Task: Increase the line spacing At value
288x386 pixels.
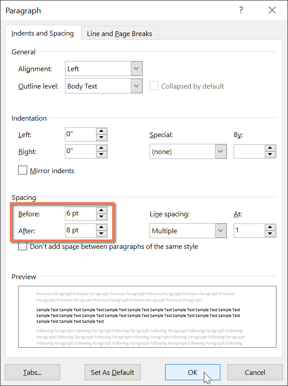Action: (270, 228)
